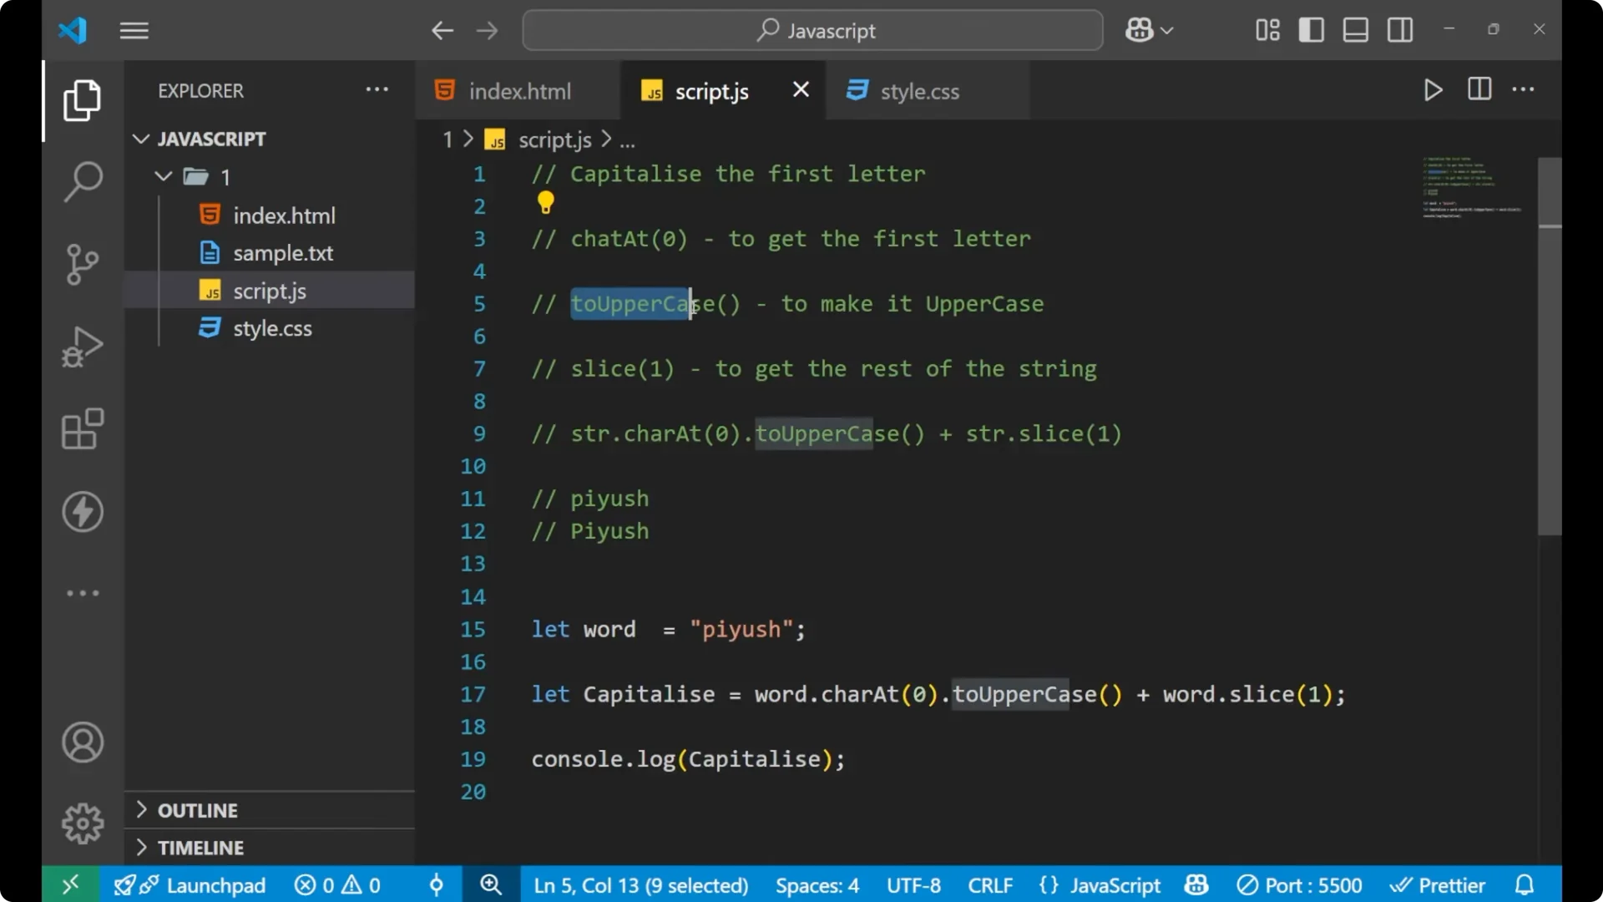Click the Javascript search box in the title bar
This screenshot has width=1603, height=902.
(x=812, y=30)
